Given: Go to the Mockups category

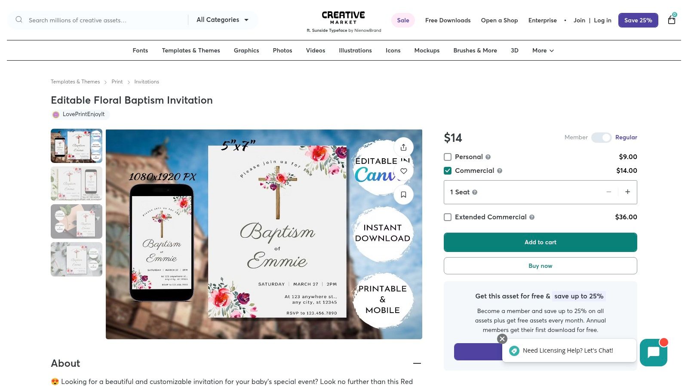Looking at the screenshot, I should coord(427,51).
